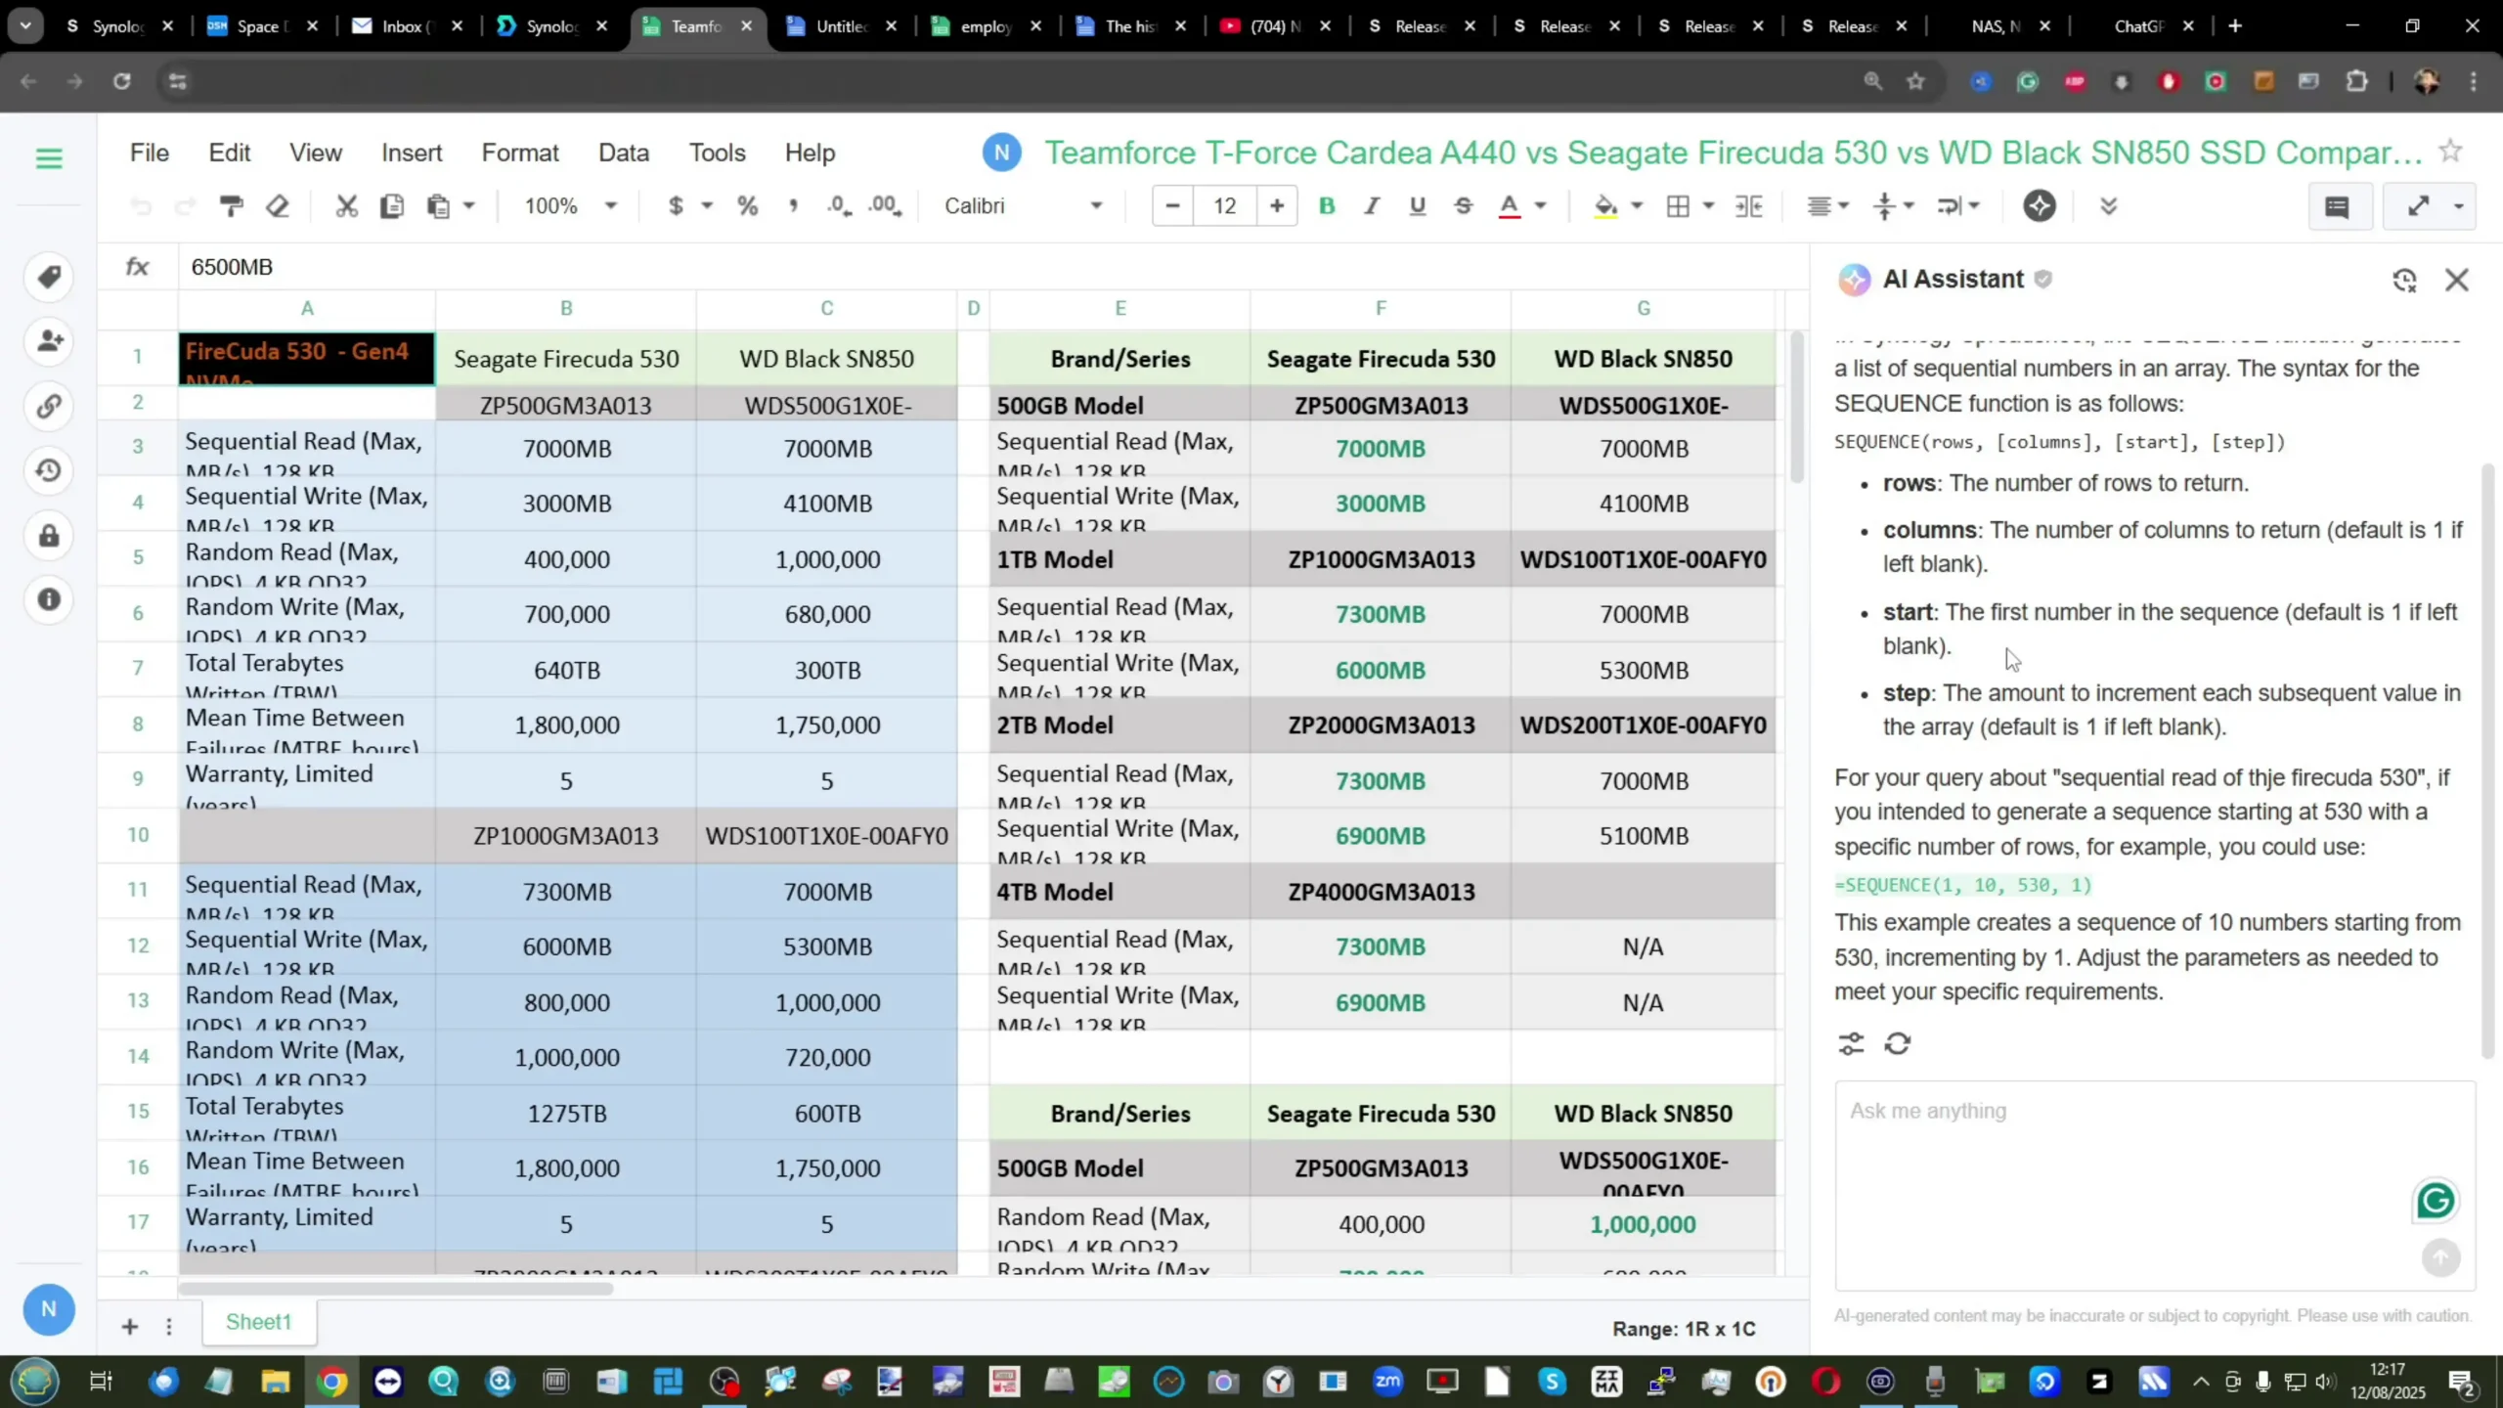The height and width of the screenshot is (1408, 2503).
Task: Click the Ask me anything input box
Action: click(2155, 1185)
